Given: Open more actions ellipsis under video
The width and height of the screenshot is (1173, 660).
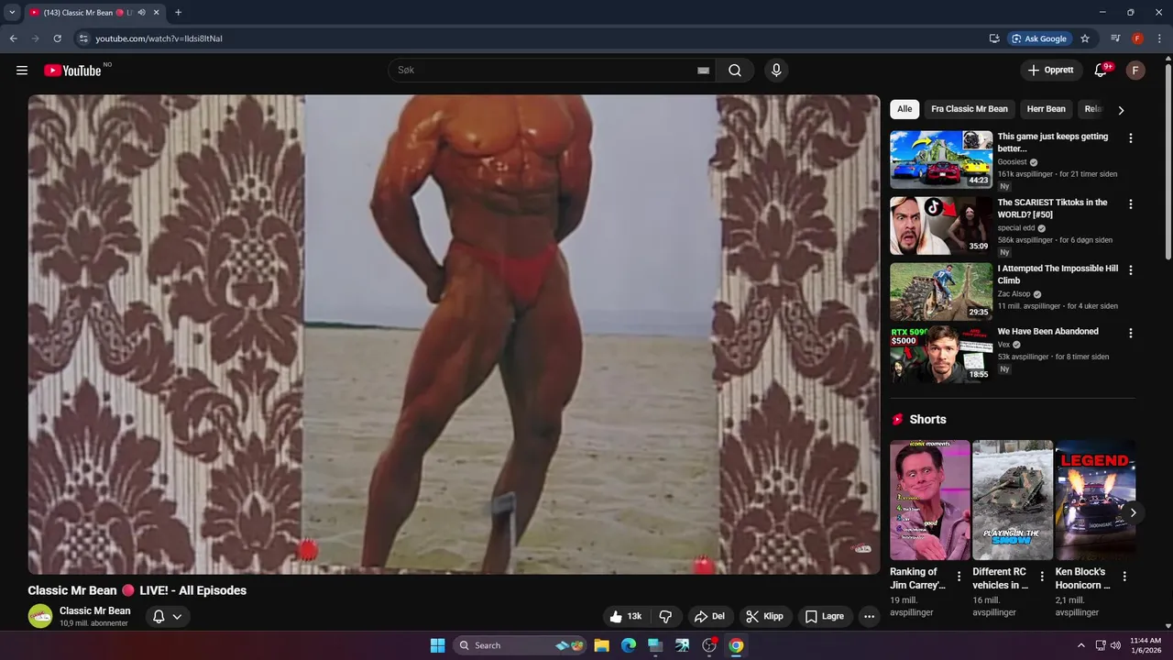Looking at the screenshot, I should coord(870,616).
